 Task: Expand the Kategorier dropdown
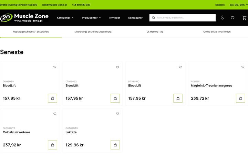tap(65, 18)
